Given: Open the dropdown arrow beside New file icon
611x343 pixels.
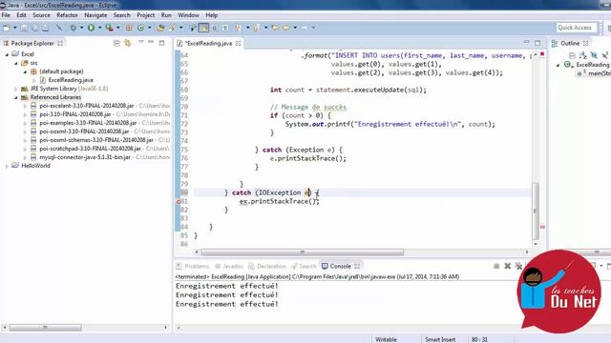Looking at the screenshot, I should point(15,28).
